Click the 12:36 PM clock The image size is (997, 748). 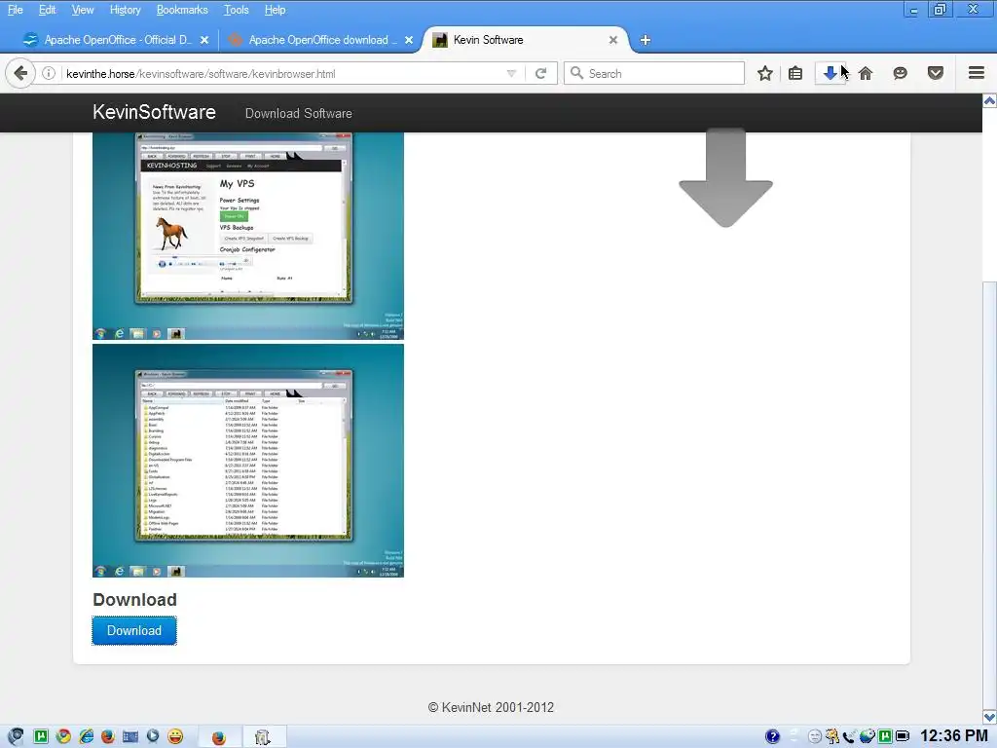[954, 736]
